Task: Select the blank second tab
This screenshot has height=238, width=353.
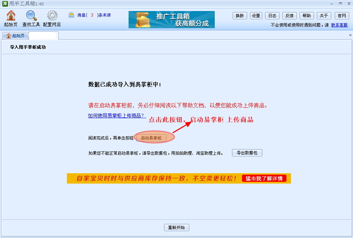Action: coord(43,35)
